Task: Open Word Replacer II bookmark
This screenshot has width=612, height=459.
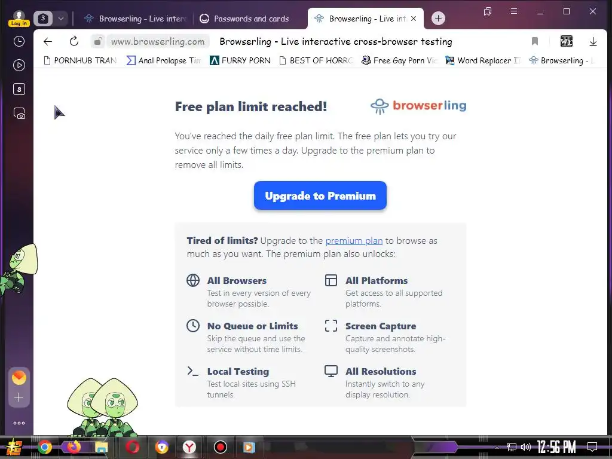Action: [x=483, y=60]
